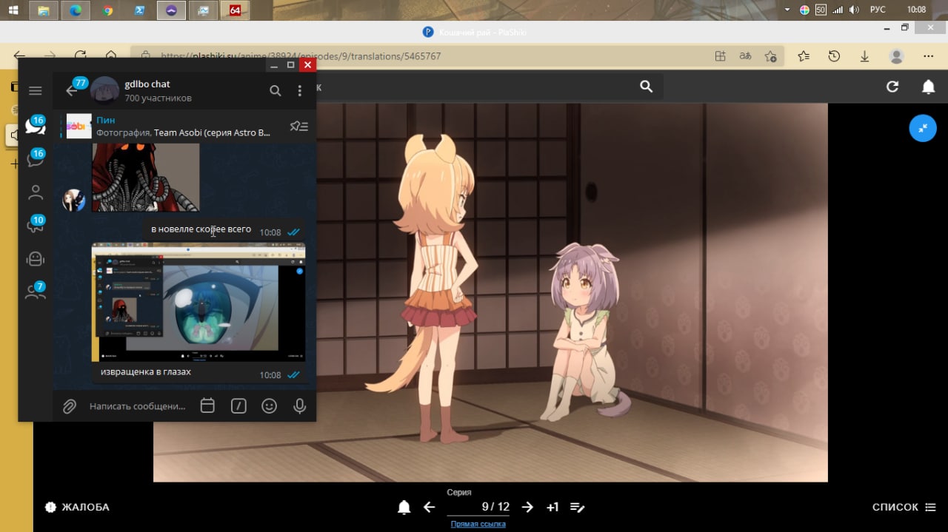Click browser back arrow
Screen dimensions: 948x532
(x=20, y=56)
